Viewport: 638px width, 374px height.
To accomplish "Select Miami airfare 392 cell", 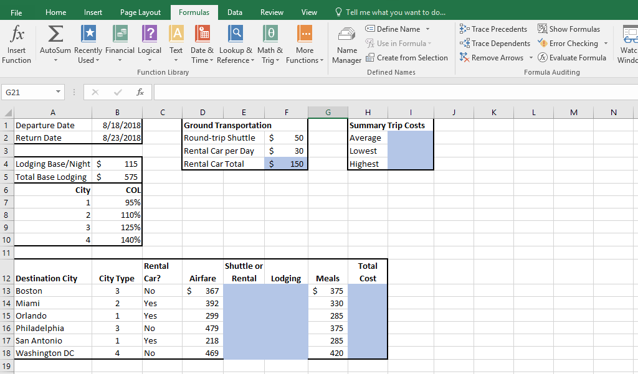I will point(202,303).
